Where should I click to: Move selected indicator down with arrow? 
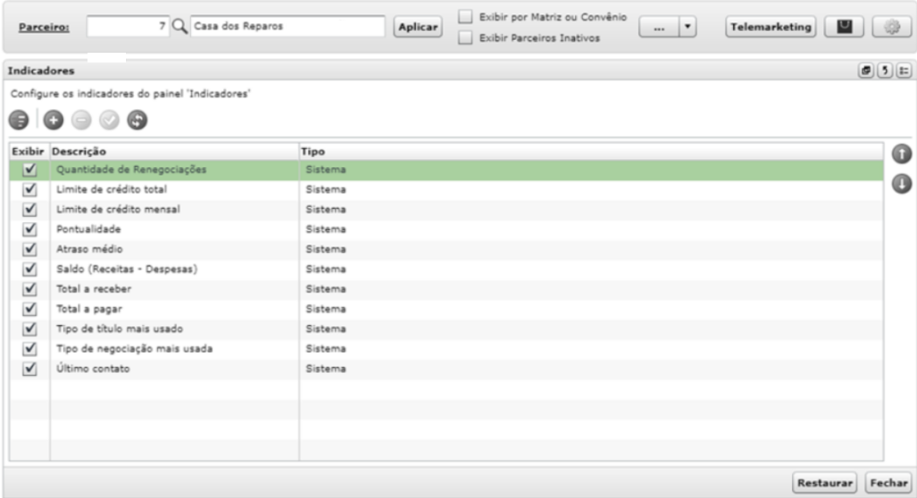[902, 184]
